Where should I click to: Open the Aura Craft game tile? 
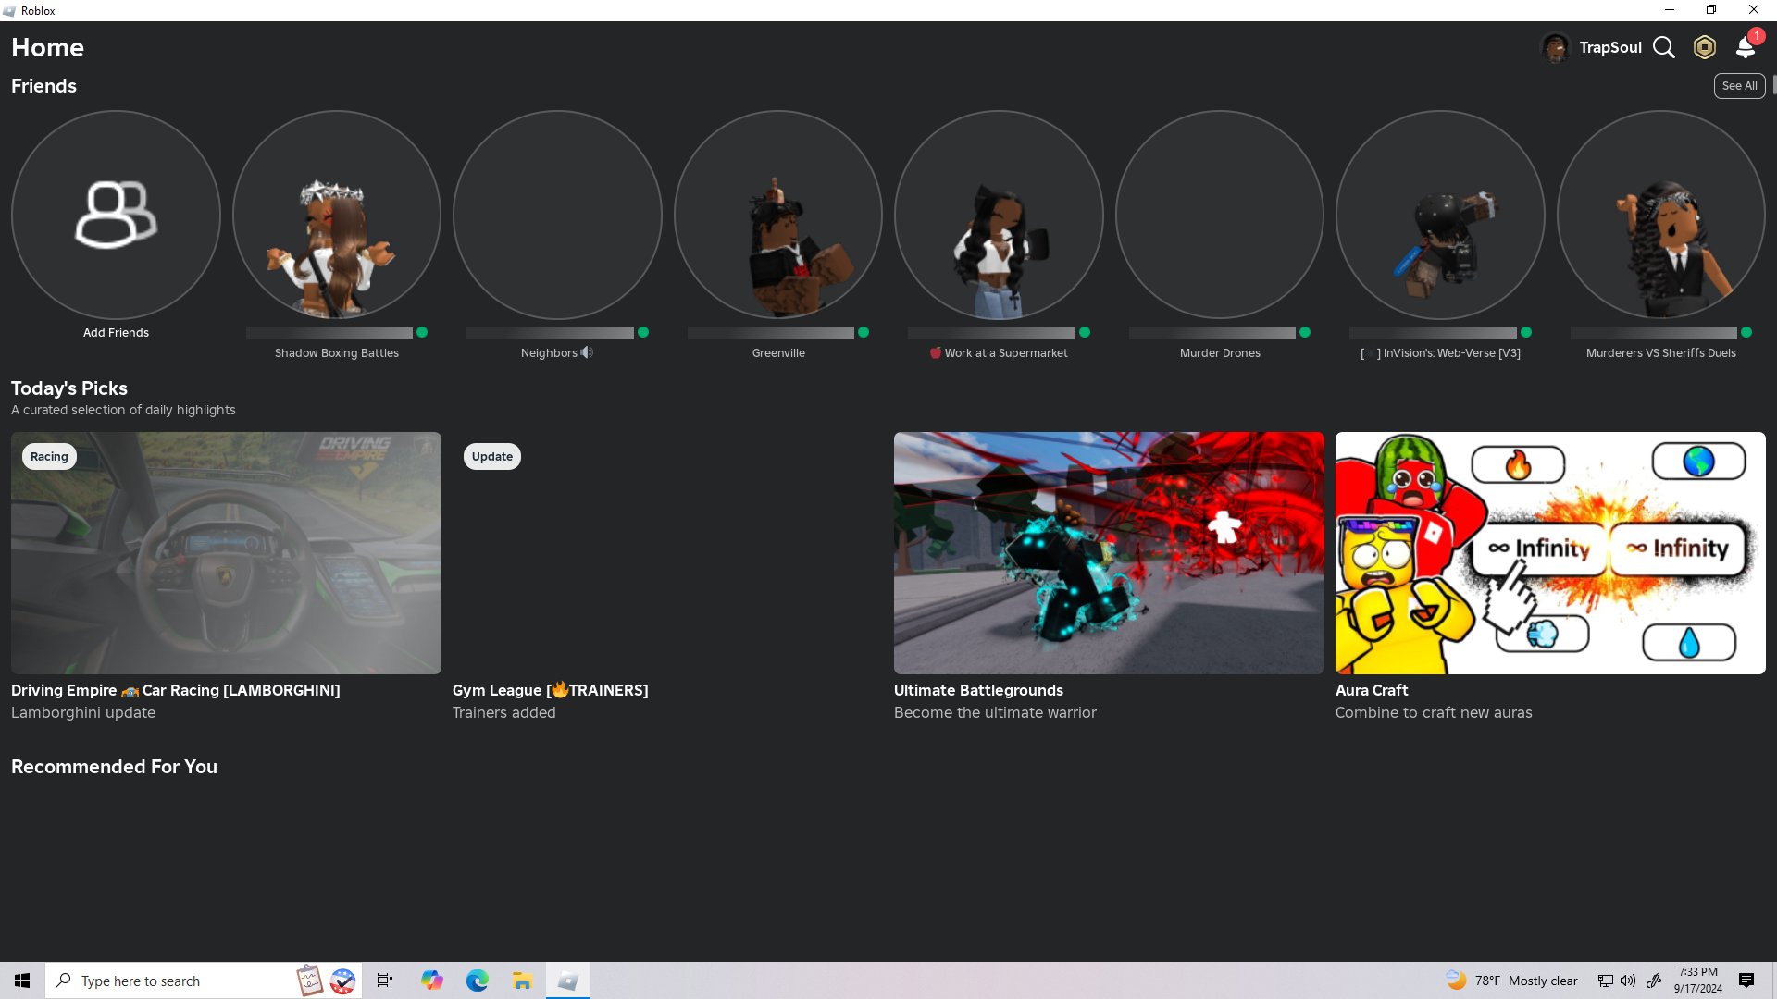pos(1549,552)
